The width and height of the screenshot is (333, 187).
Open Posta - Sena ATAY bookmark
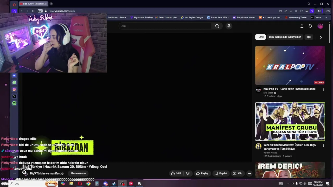click(x=219, y=17)
